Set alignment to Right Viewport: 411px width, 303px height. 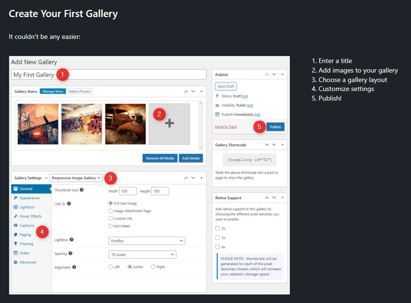click(x=153, y=267)
